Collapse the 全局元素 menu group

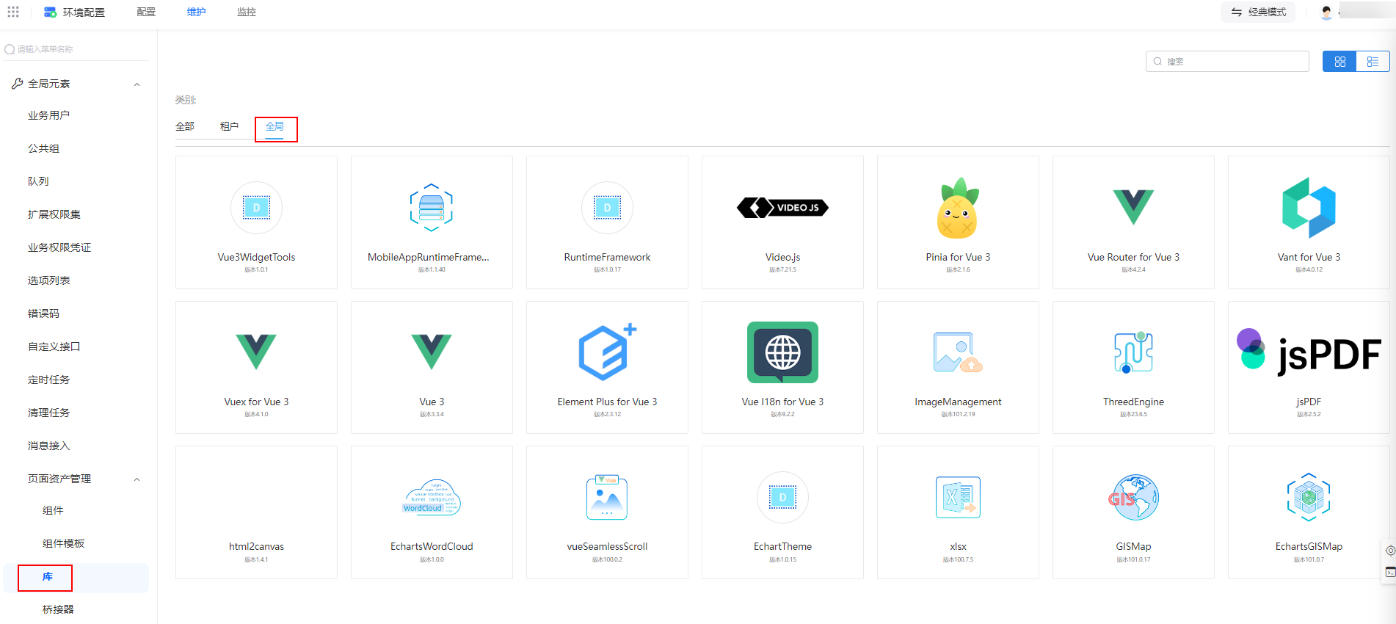point(137,84)
